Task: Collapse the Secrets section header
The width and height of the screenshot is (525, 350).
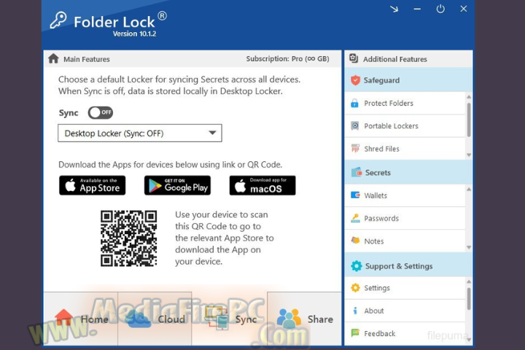Action: (408, 172)
